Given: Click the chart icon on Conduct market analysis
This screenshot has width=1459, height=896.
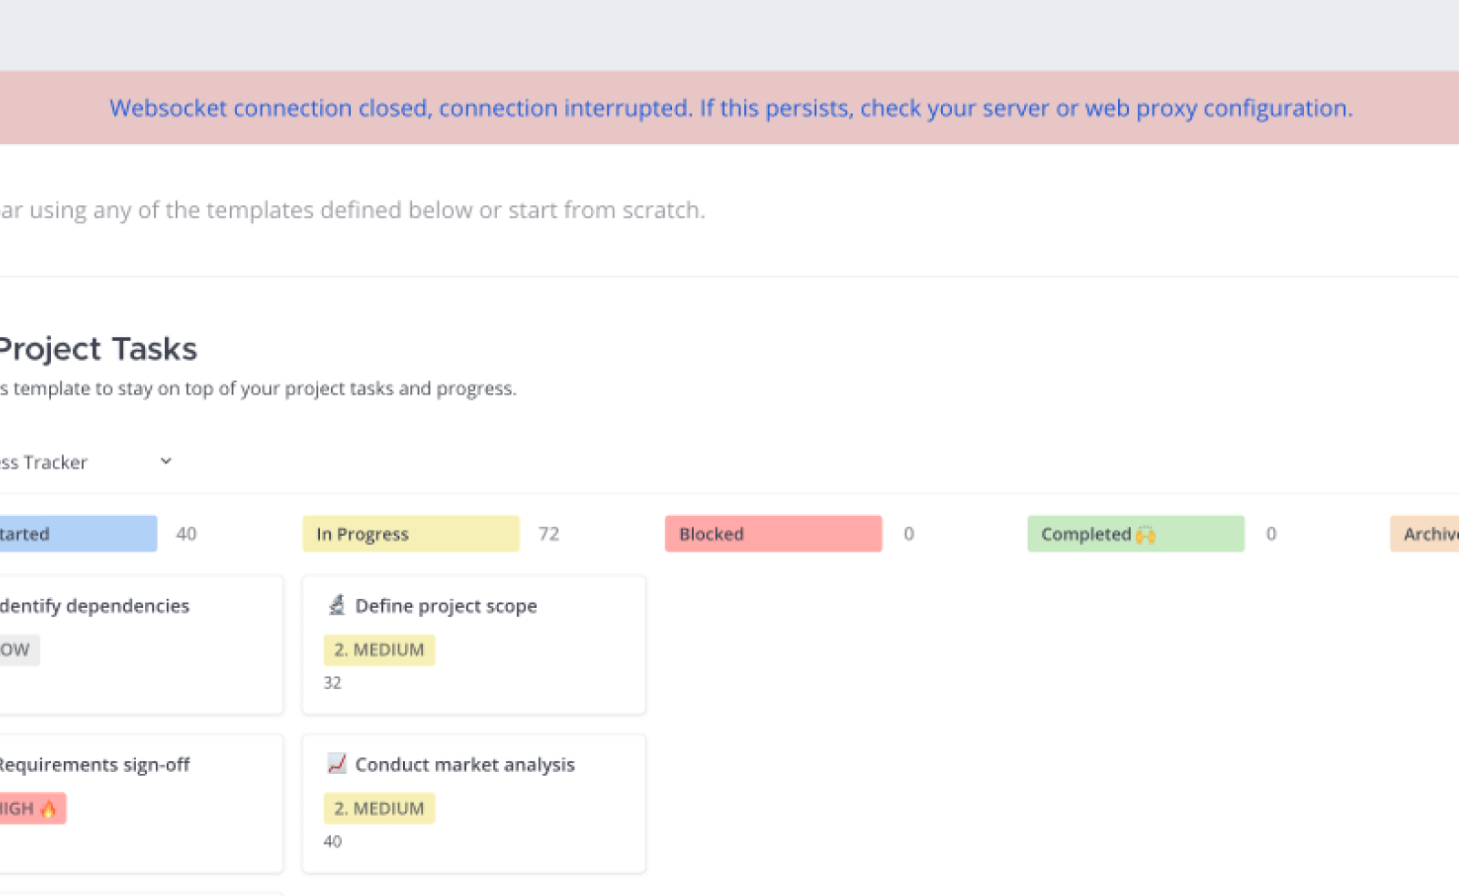Looking at the screenshot, I should coord(336,764).
